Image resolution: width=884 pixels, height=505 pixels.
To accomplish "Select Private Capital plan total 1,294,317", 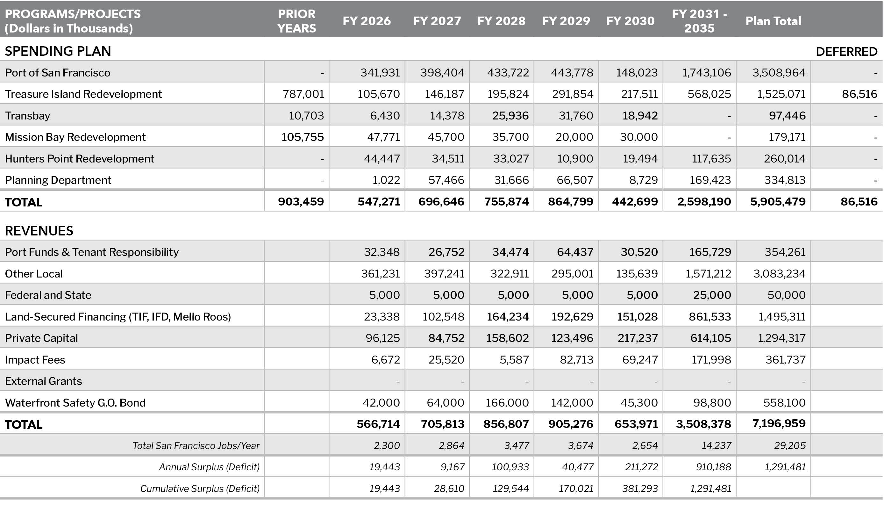I will click(781, 338).
